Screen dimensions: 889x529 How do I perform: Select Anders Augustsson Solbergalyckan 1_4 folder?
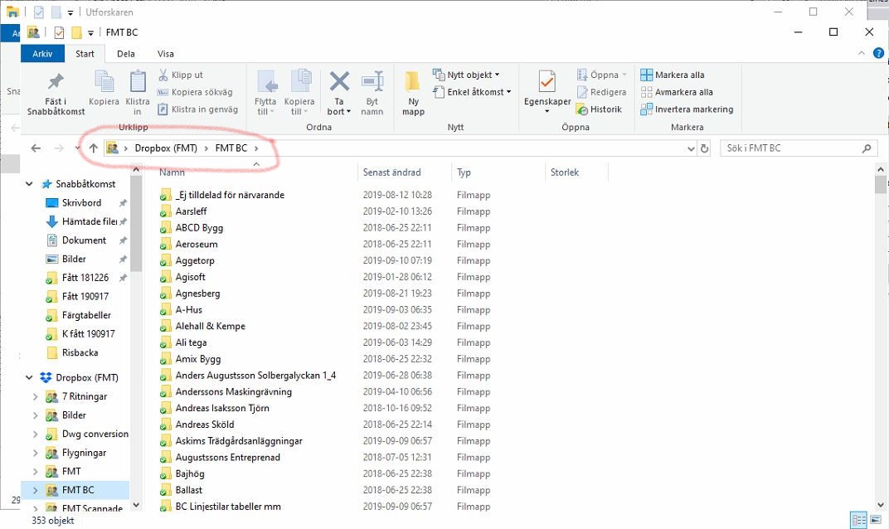tap(255, 376)
